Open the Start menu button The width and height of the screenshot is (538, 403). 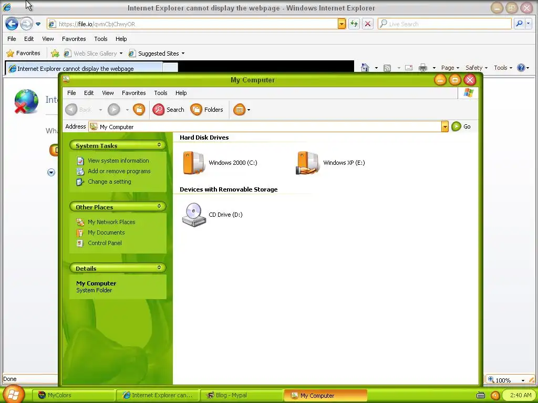point(13,395)
